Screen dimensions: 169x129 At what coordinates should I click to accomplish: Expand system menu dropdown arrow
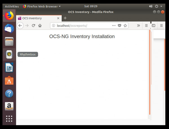(161, 6)
